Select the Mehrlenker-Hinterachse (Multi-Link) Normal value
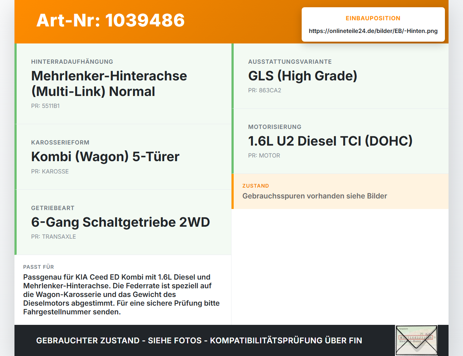The width and height of the screenshot is (463, 356). pos(109,84)
